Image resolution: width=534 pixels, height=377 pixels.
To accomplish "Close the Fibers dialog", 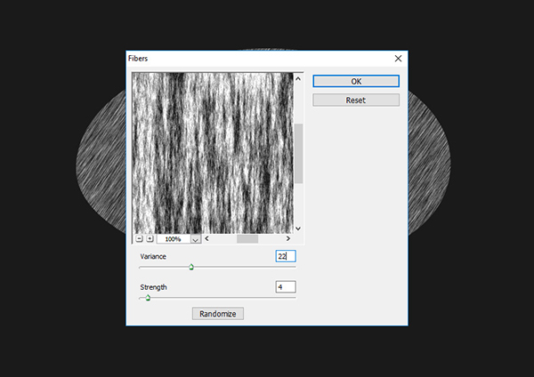I will (398, 58).
